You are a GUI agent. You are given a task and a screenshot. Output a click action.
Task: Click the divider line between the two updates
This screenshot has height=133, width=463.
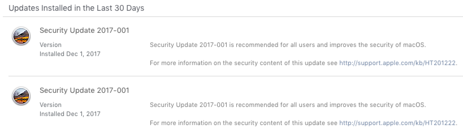(235, 76)
